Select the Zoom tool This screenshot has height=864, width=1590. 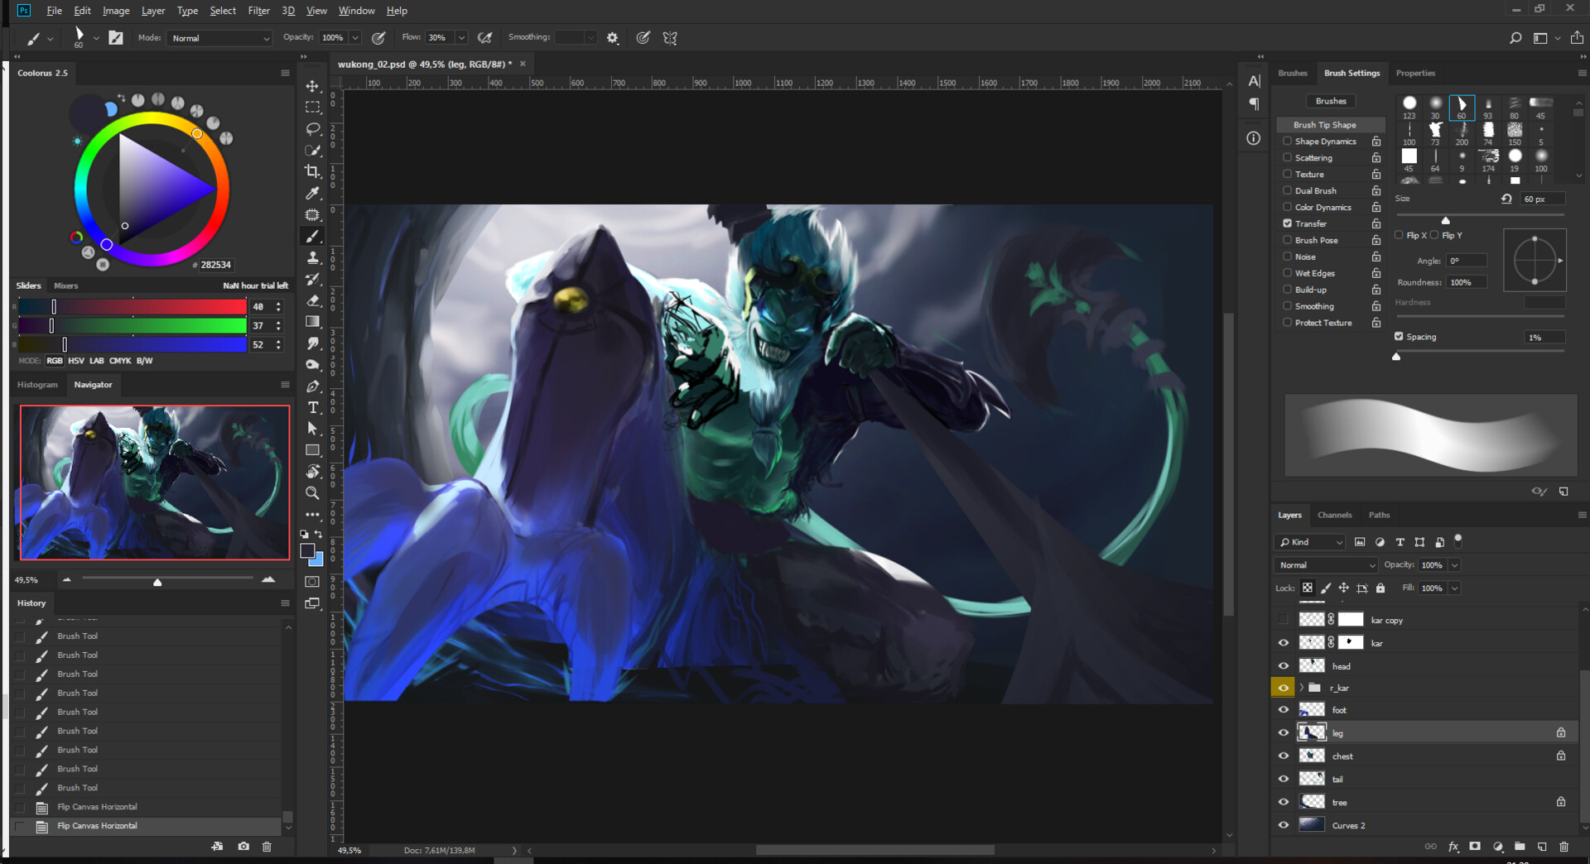[x=312, y=493]
